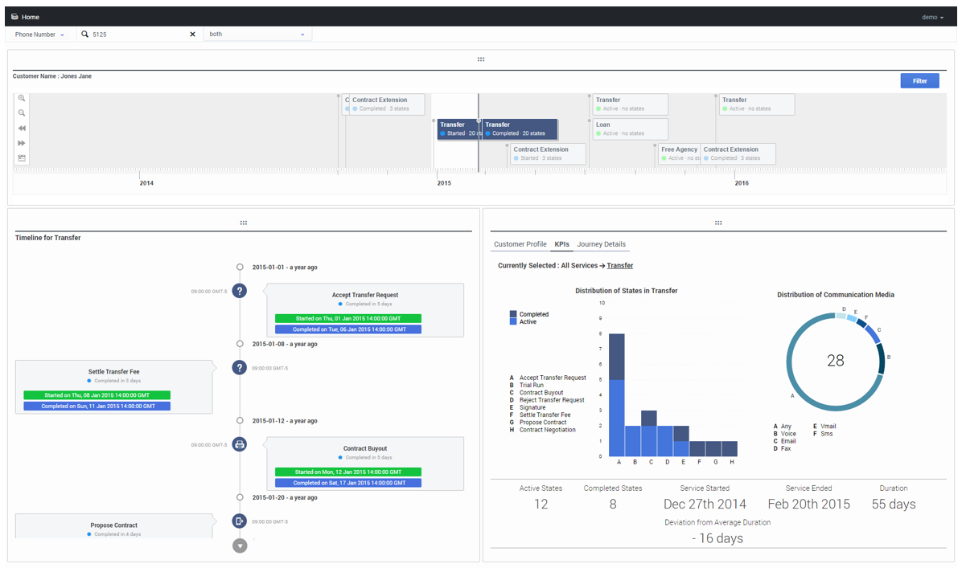Clear the search field with X icon

(192, 35)
